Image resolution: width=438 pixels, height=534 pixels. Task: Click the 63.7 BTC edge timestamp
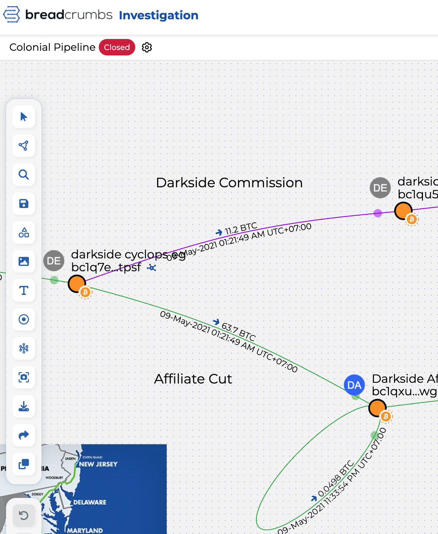tap(229, 342)
